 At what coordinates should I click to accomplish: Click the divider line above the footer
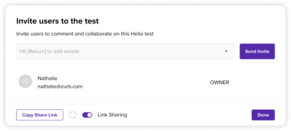click(x=145, y=104)
